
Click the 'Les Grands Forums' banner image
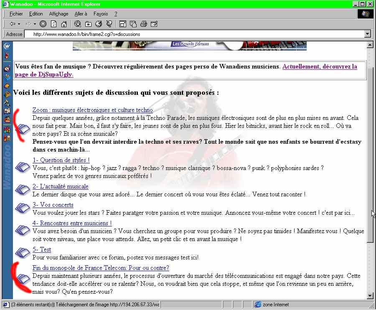coord(189,46)
